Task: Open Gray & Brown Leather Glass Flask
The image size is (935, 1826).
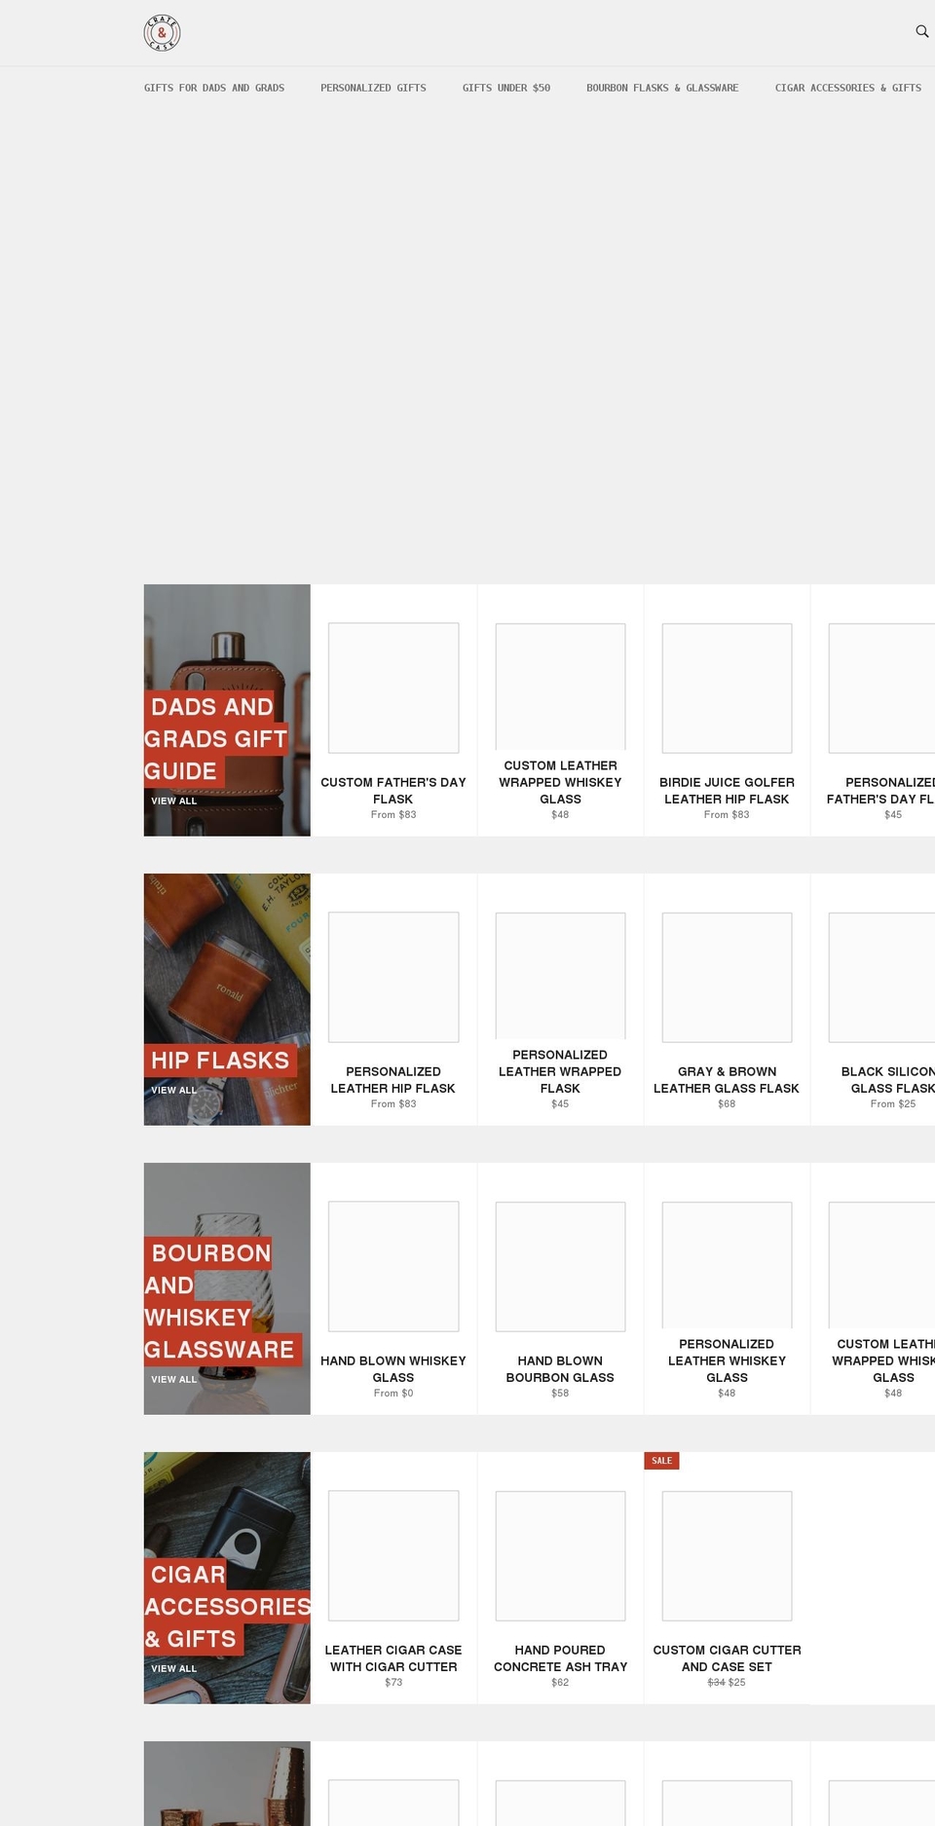Action: tap(727, 1079)
